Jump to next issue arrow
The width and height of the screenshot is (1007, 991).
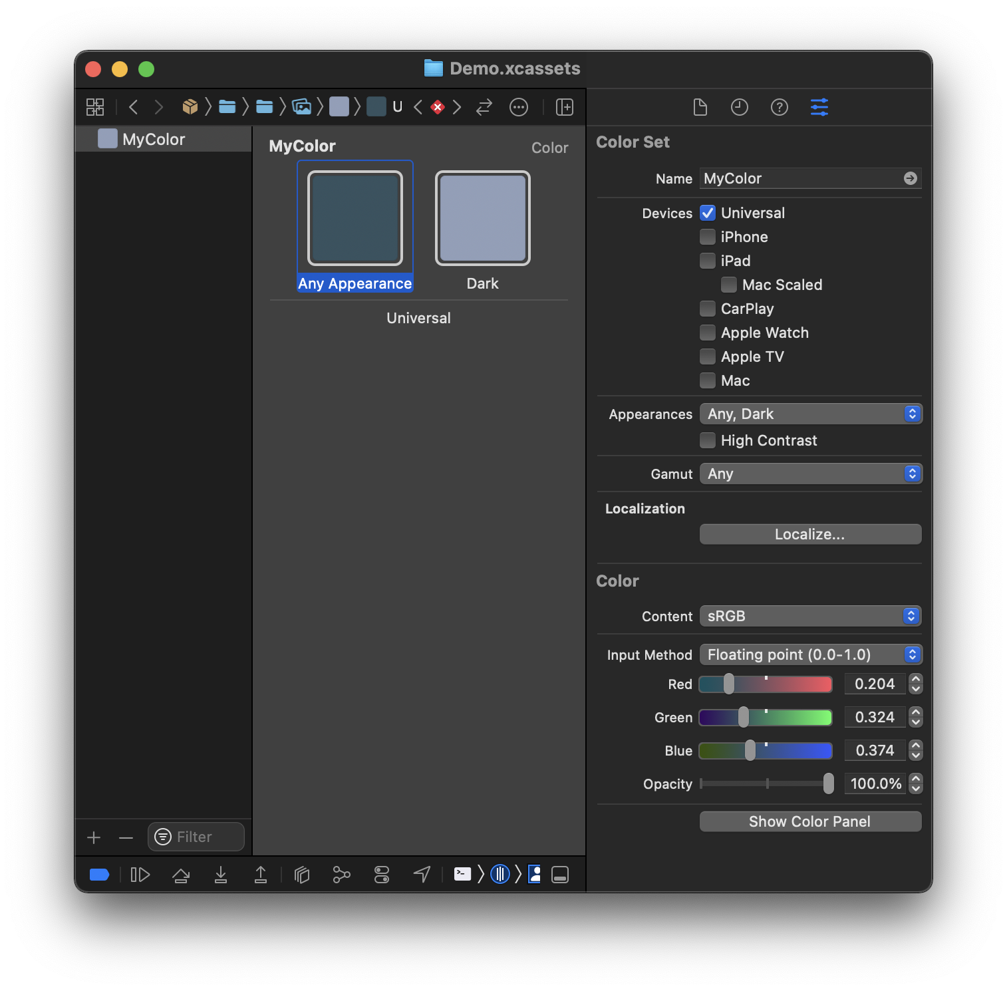pos(457,107)
